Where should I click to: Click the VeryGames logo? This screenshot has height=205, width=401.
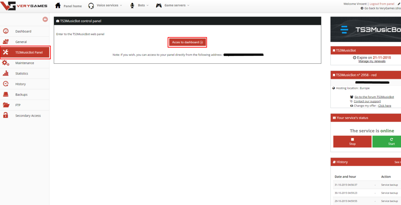pos(24,6)
